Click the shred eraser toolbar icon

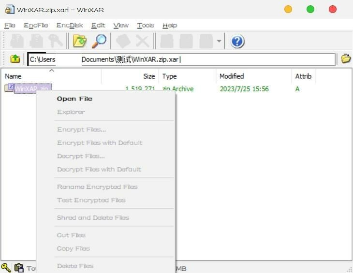pyautogui.click(x=123, y=41)
